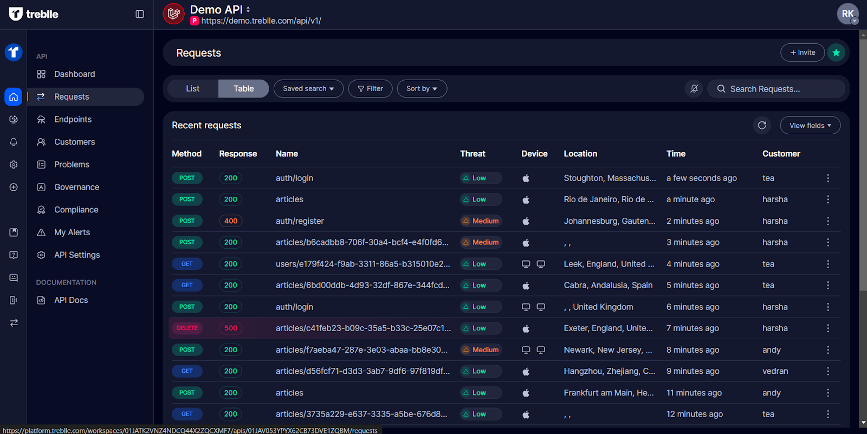Expand the View fields dropdown
The image size is (867, 434).
pyautogui.click(x=810, y=125)
